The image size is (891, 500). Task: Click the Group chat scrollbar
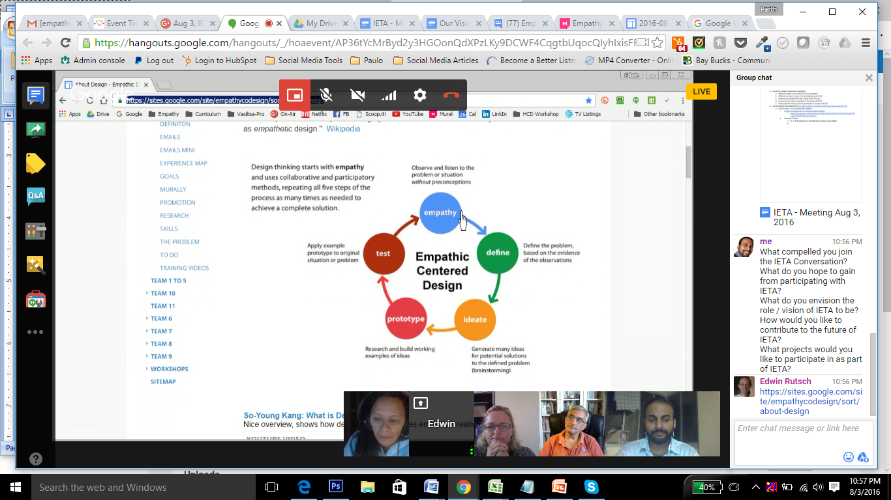click(873, 374)
